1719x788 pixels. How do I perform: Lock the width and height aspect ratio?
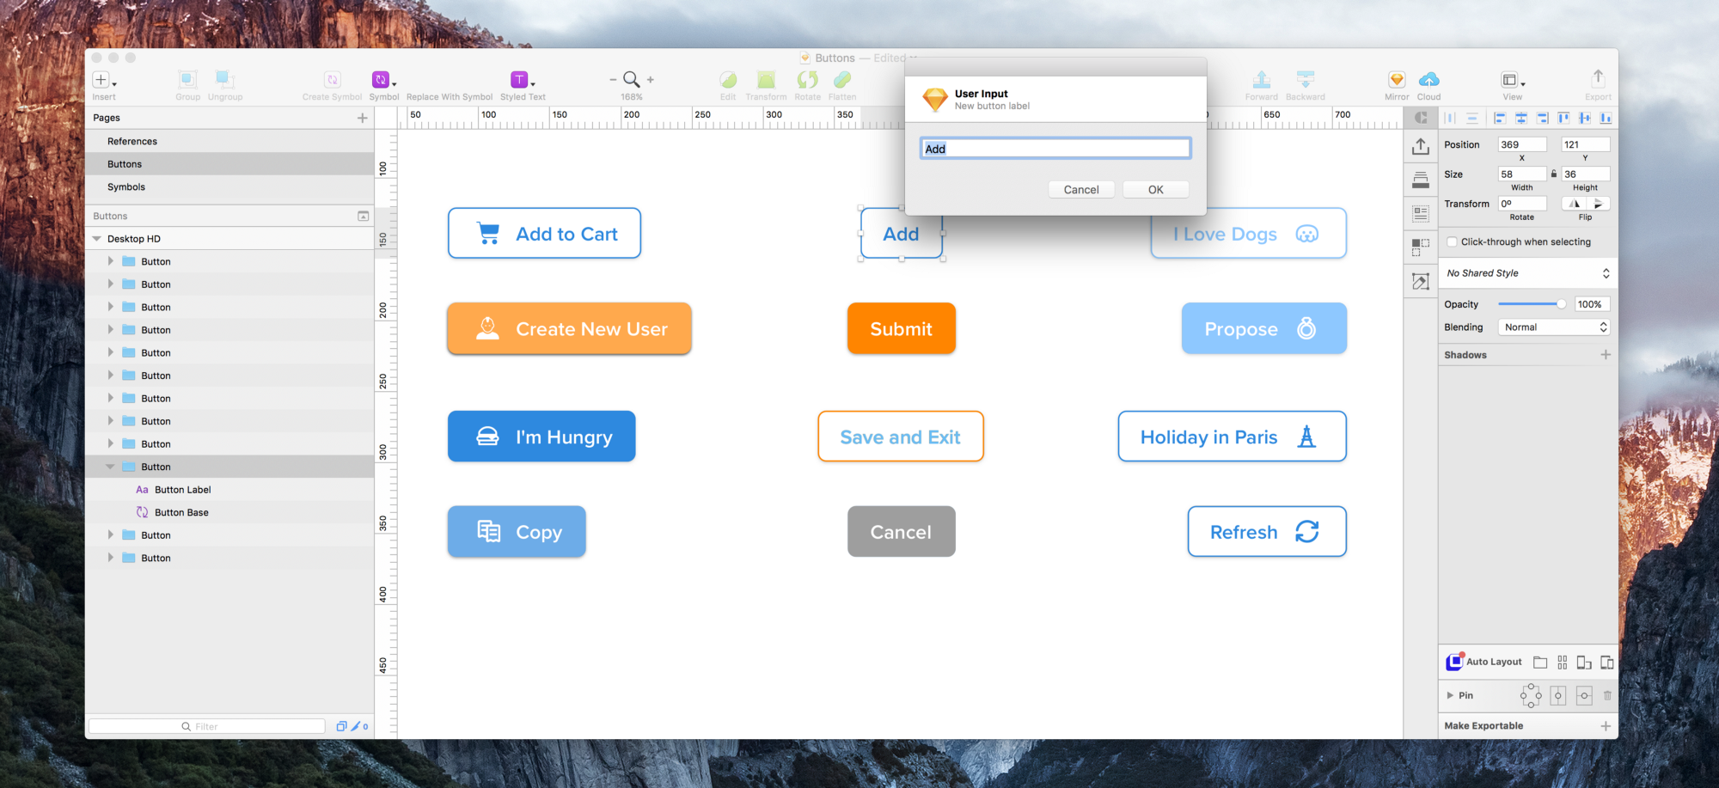pos(1553,173)
